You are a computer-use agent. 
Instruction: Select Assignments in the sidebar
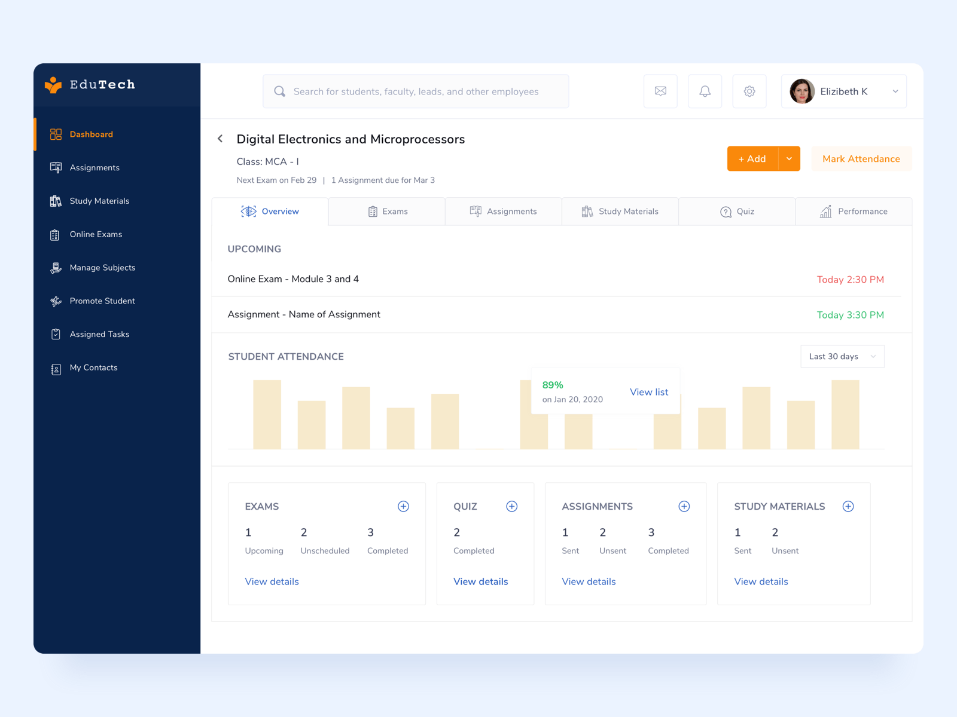(x=94, y=167)
